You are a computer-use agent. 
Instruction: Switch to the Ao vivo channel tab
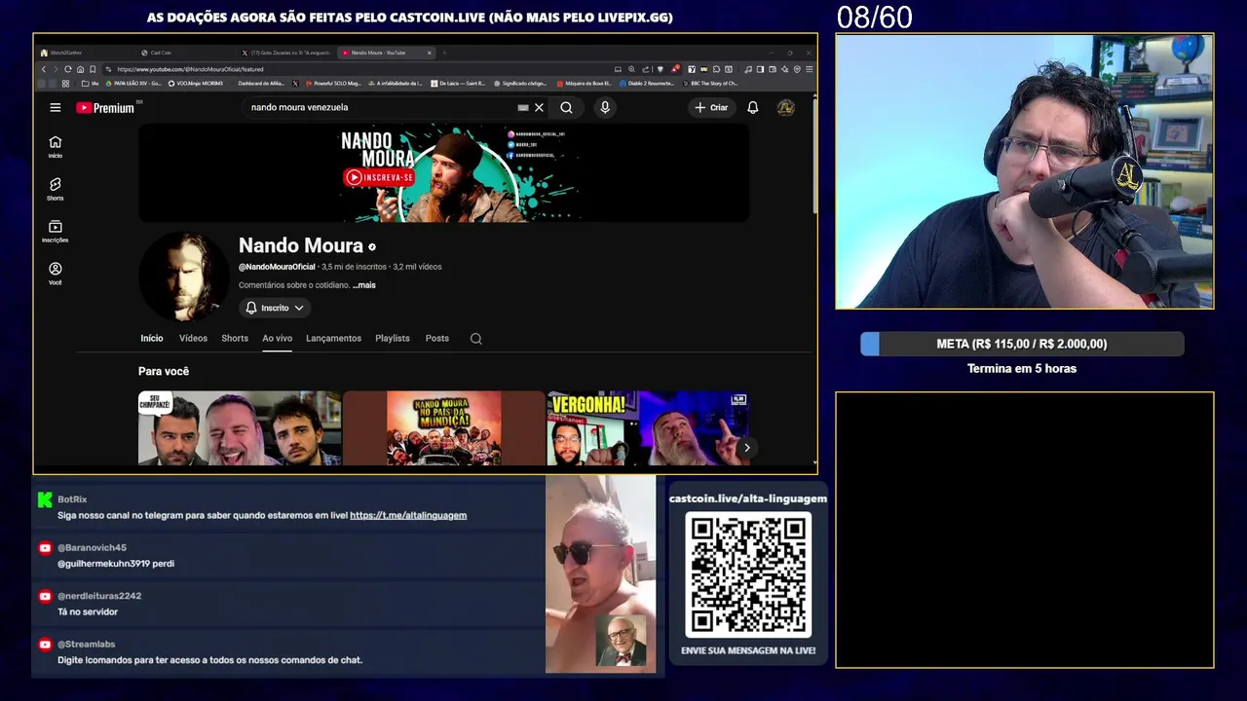pos(277,339)
